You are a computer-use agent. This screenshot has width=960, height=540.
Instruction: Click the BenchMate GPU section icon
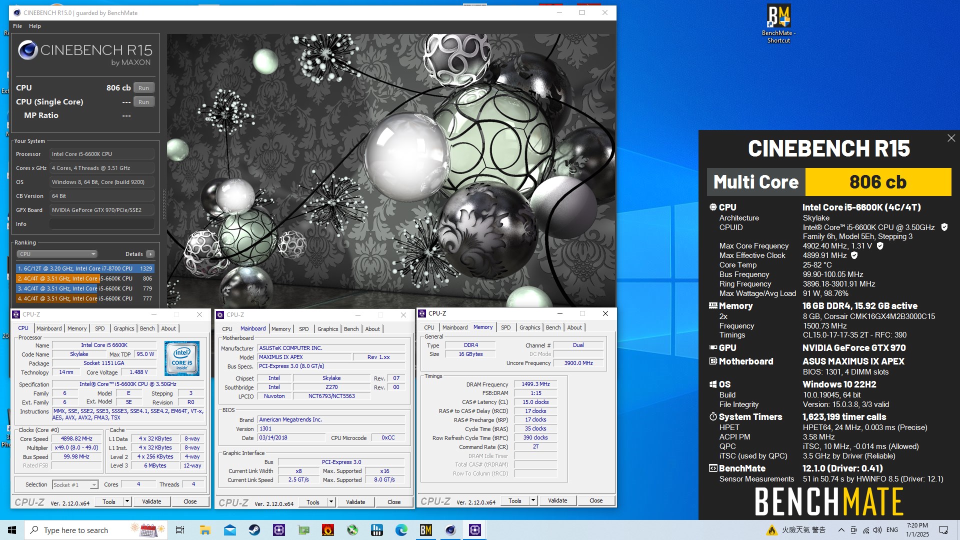[x=713, y=347]
